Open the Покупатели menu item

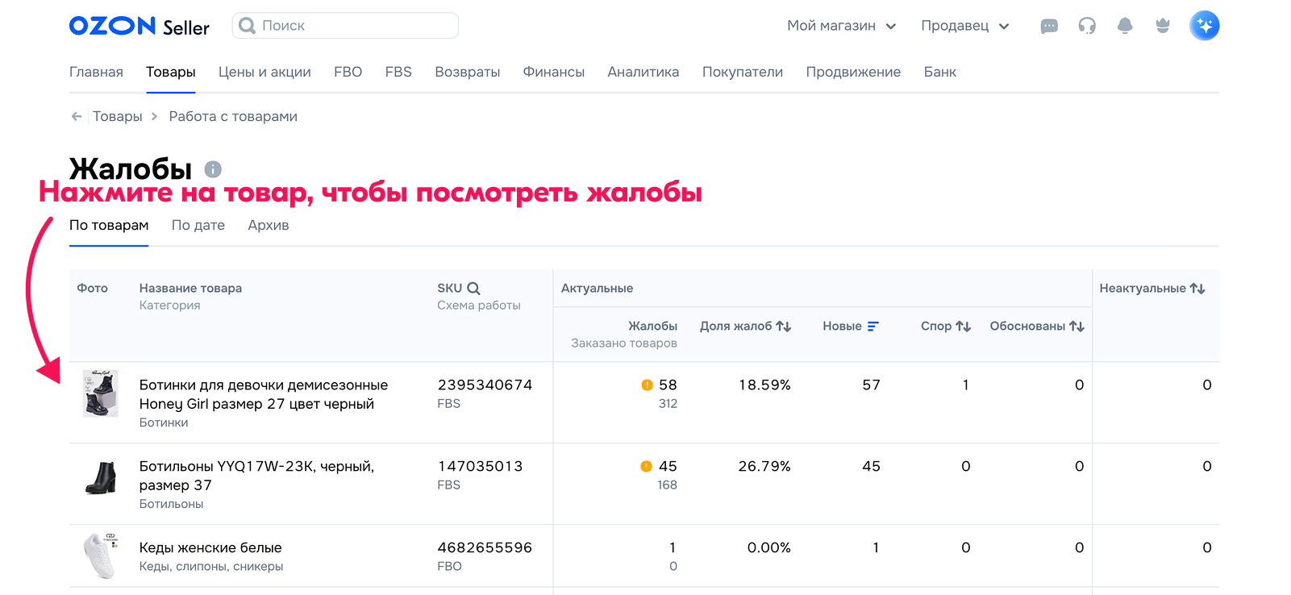click(743, 73)
